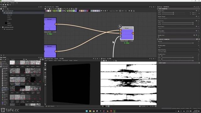The image size is (201, 113).
Task: Click the save image icon in 2D view
Action: click(x=104, y=61)
